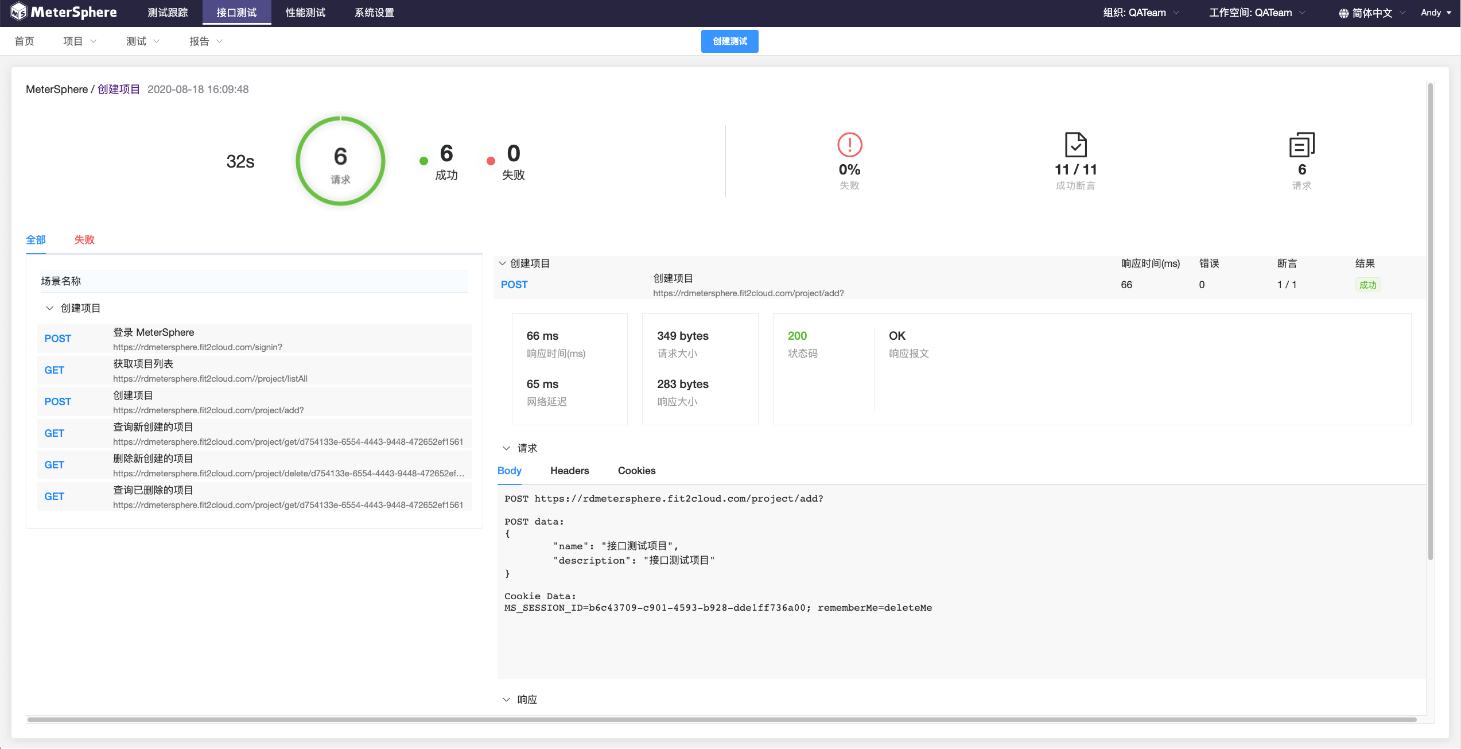Select the 登录 MeterSphere POST request row
The width and height of the screenshot is (1461, 749).
tap(254, 339)
